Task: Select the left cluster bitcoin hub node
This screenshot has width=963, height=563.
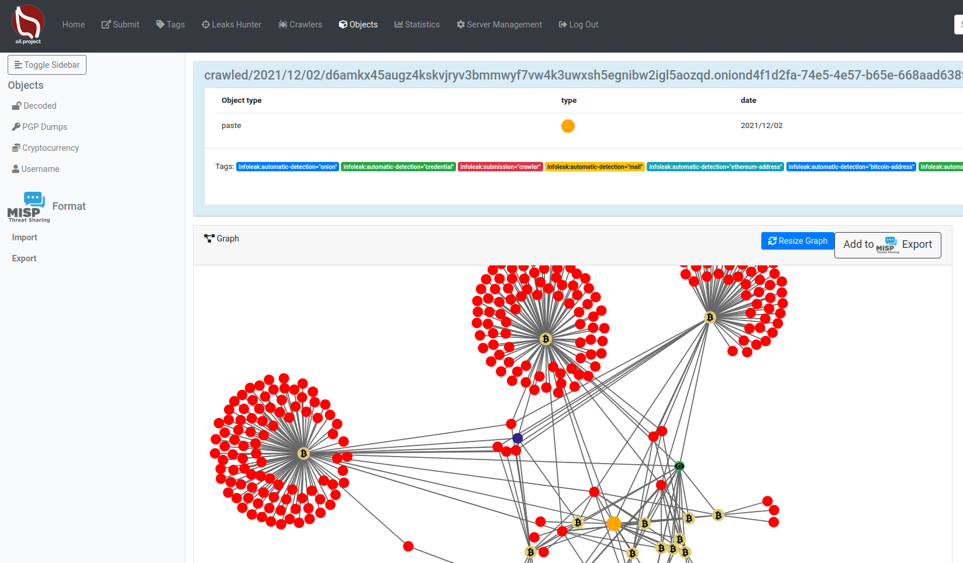Action: pos(303,454)
